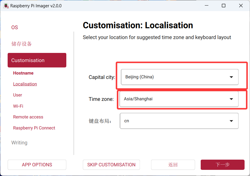Click the 键盘布局 label
Viewport: 250px width, 176px height.
point(100,121)
